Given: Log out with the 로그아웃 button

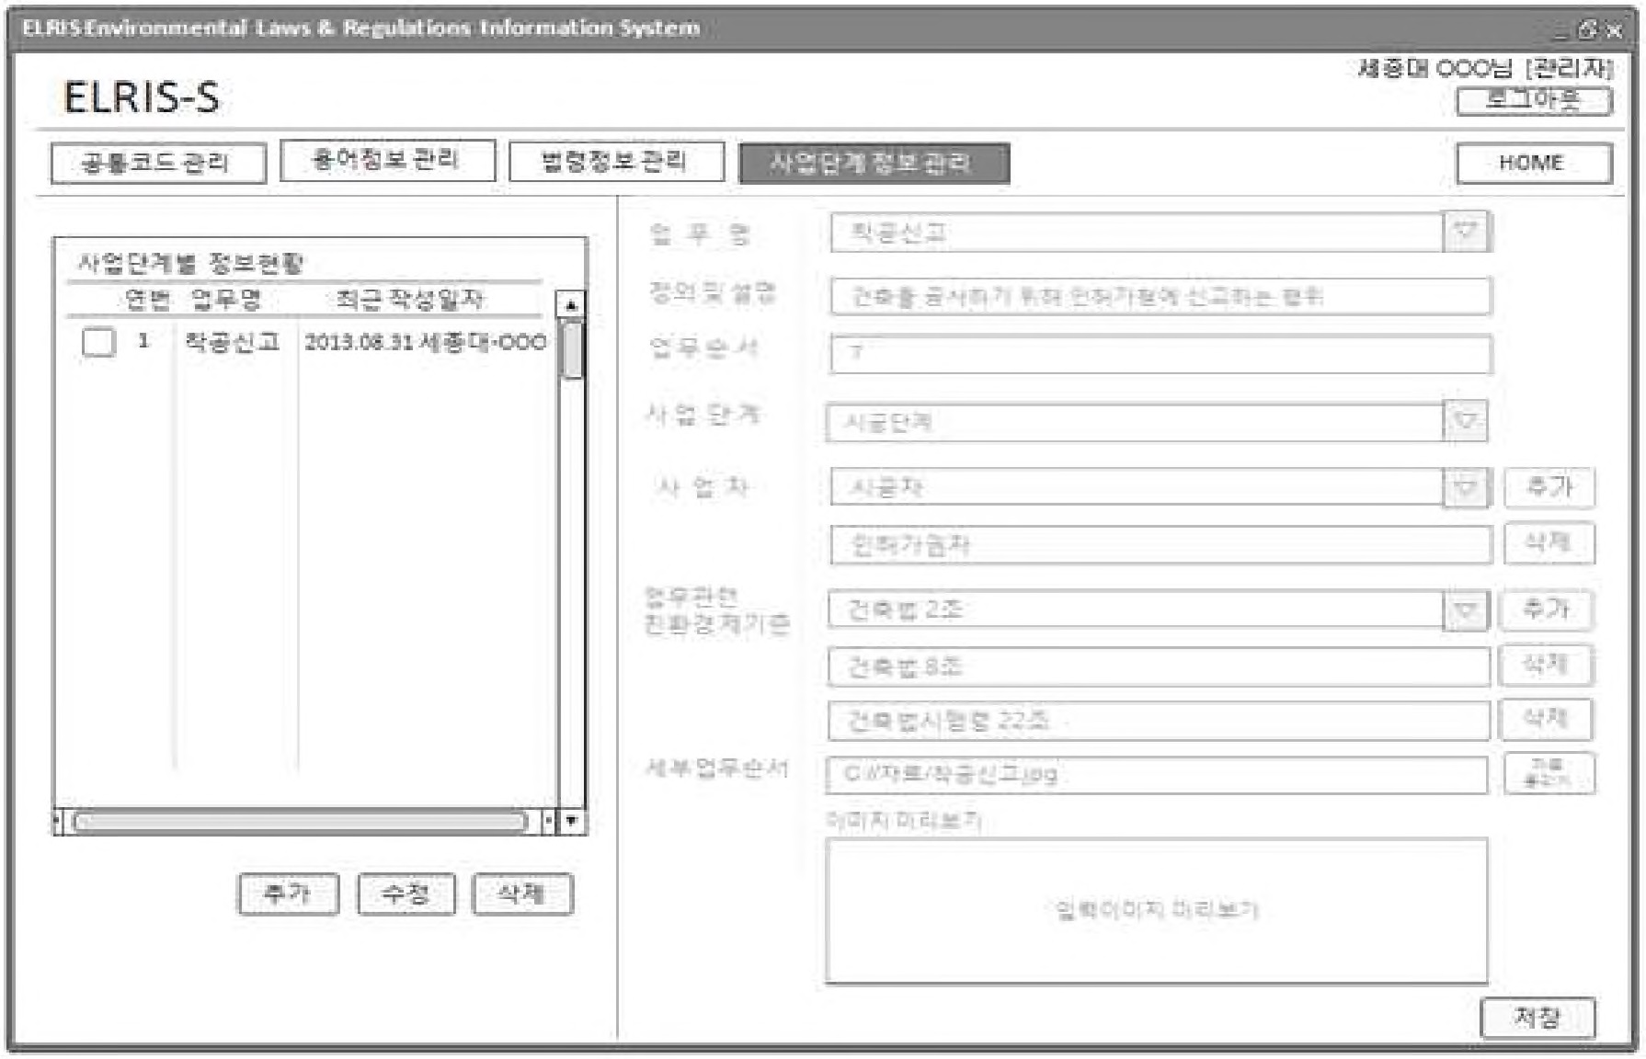Looking at the screenshot, I should coord(1534,100).
